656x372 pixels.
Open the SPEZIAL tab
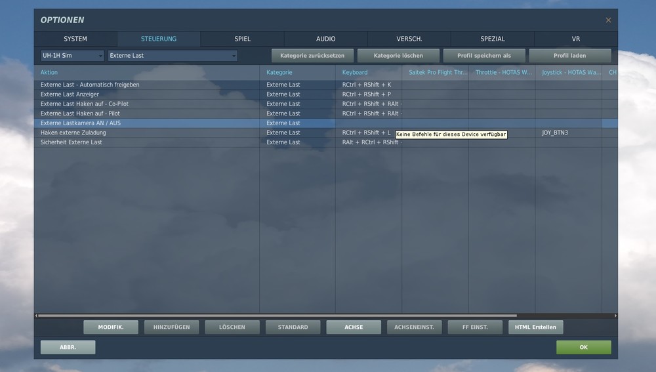[493, 39]
